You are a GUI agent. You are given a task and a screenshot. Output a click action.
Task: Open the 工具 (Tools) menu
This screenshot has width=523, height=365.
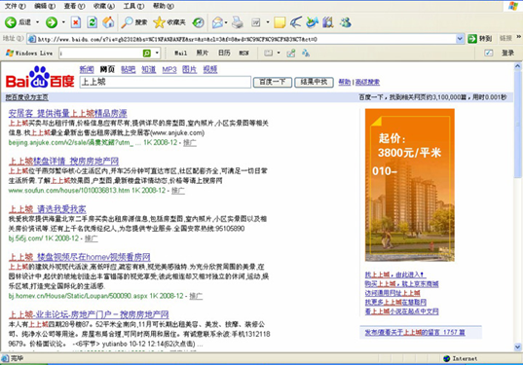point(133,6)
